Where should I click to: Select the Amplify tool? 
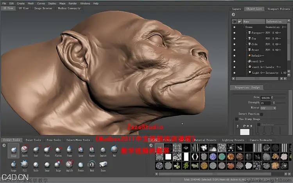point(70,166)
